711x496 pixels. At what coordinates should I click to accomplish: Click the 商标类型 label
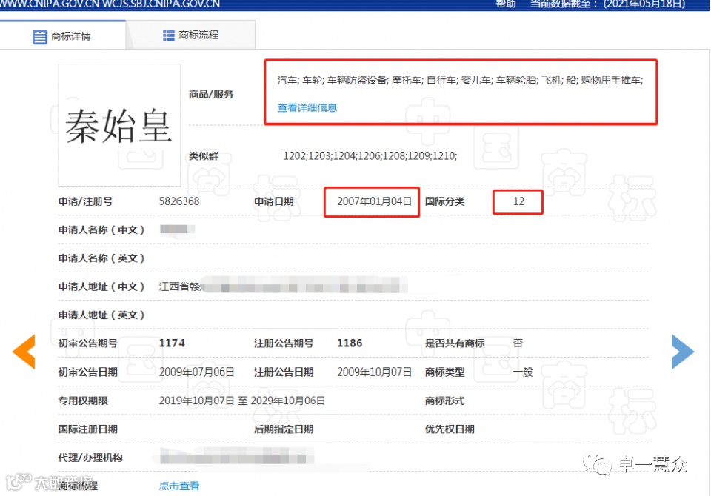(445, 372)
